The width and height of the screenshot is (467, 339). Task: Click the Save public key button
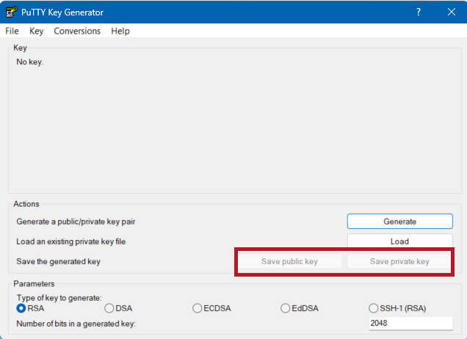point(289,261)
